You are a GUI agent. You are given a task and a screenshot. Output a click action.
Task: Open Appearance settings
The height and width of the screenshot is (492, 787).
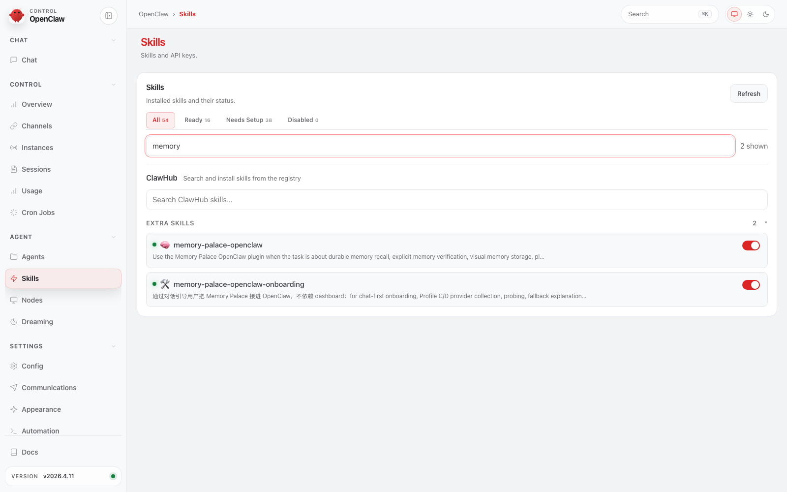pyautogui.click(x=63, y=409)
